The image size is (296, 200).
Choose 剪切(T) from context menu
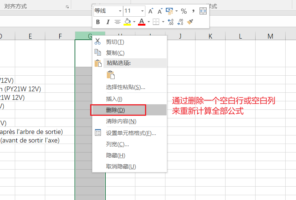coord(129,42)
